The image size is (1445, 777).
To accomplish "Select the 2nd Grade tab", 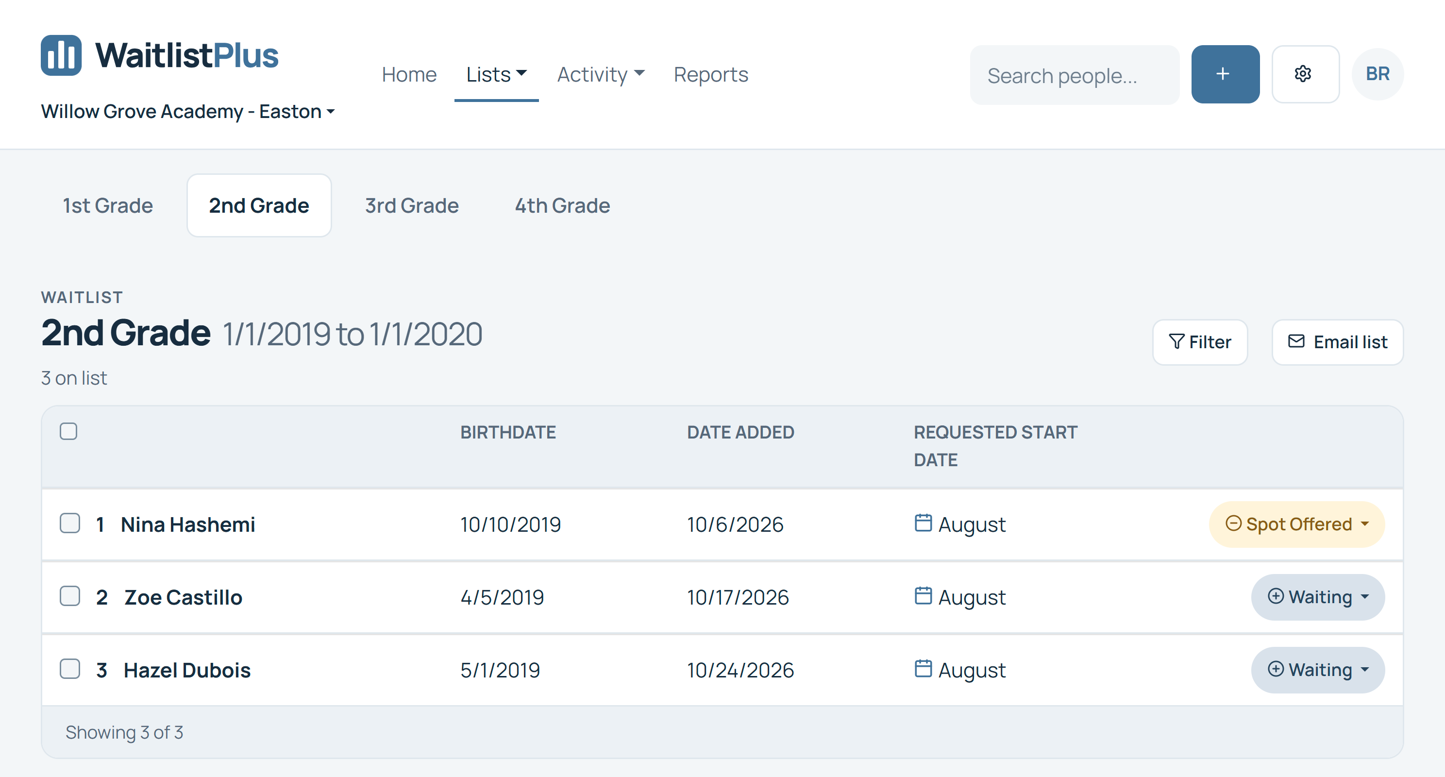I will [x=259, y=205].
